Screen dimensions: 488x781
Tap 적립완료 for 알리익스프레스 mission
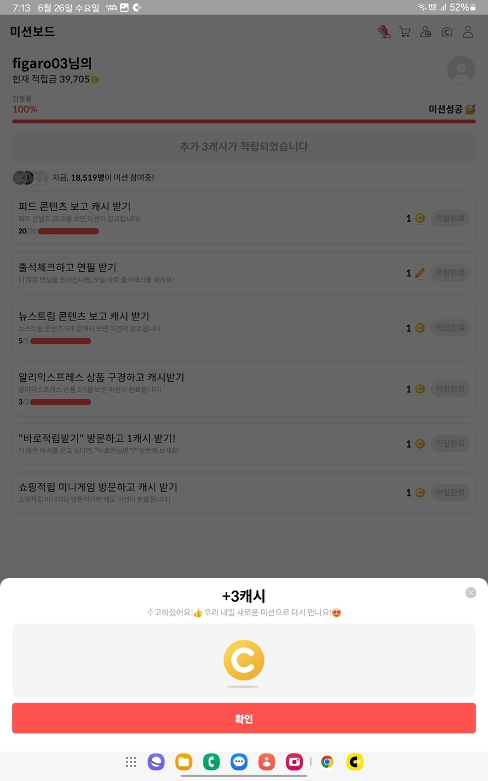pyautogui.click(x=450, y=389)
